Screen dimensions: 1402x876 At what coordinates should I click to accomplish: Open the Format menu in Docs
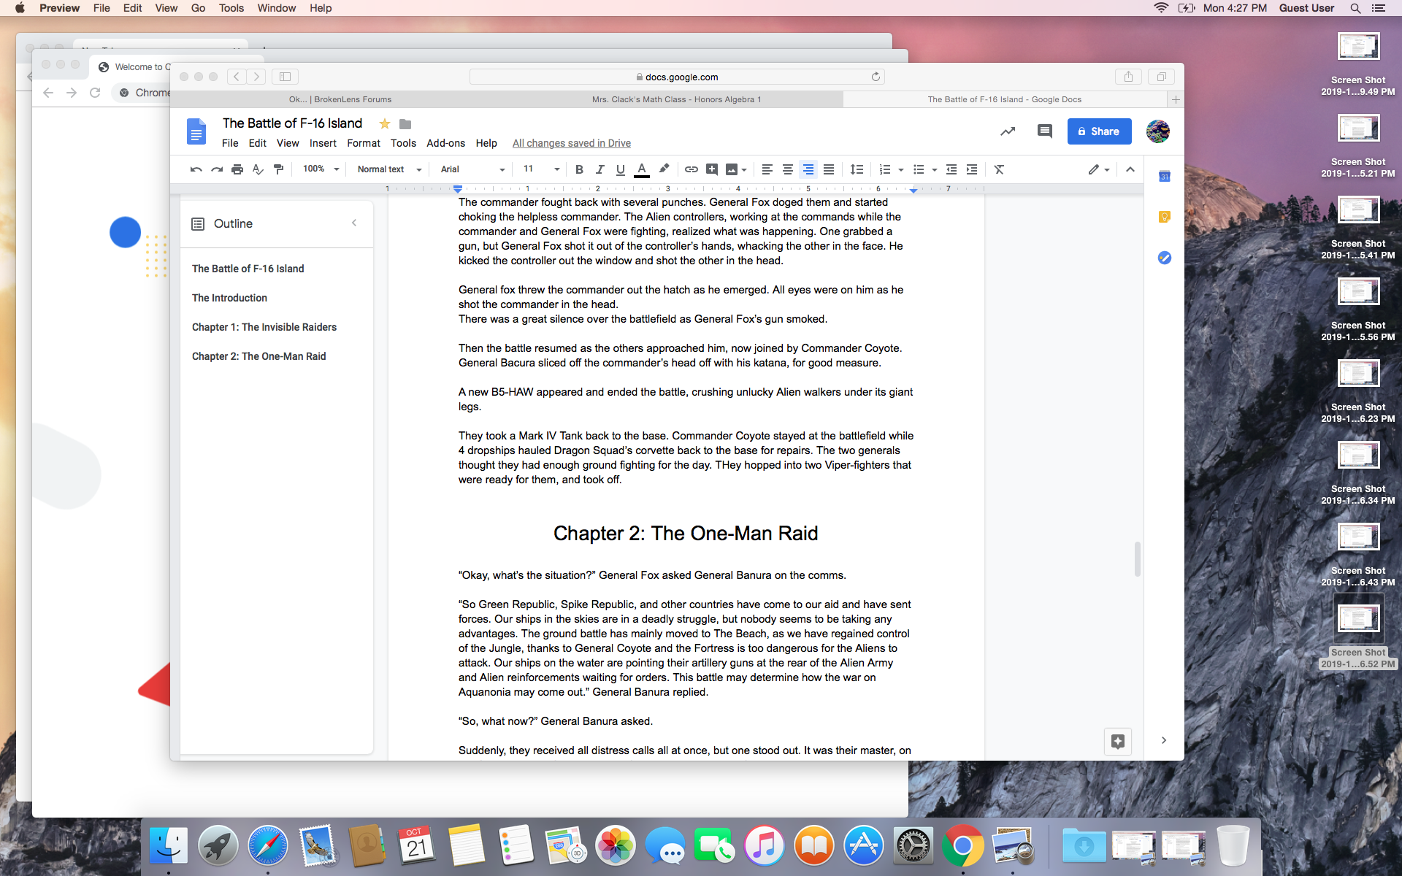[364, 143]
